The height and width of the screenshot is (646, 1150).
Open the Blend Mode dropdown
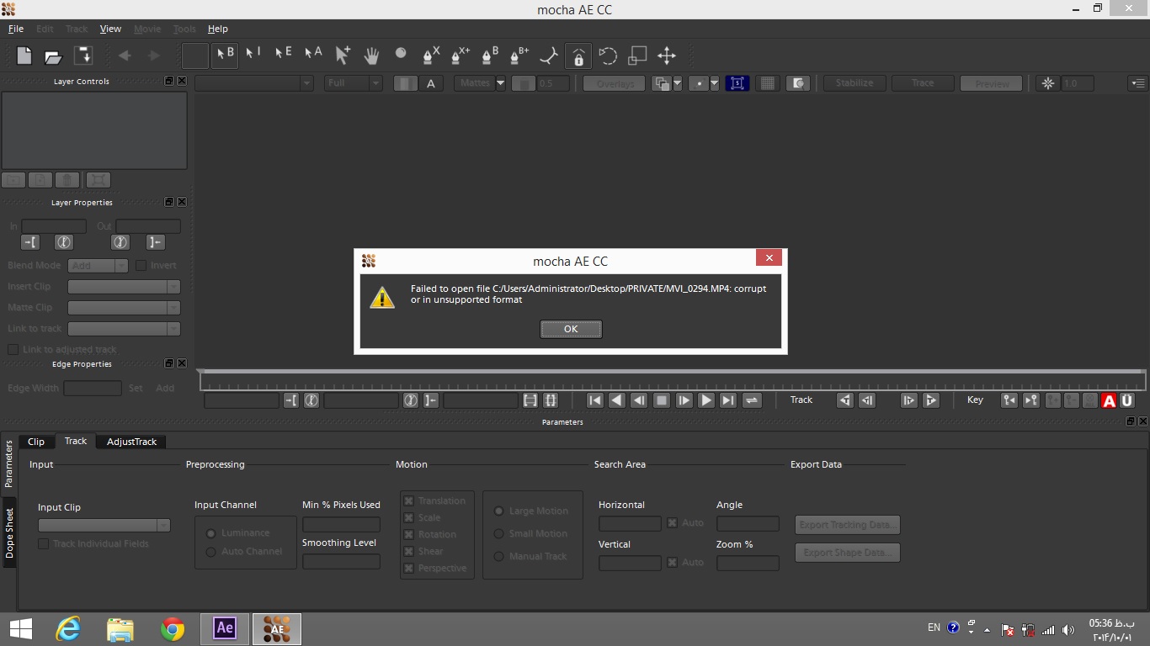pyautogui.click(x=98, y=266)
